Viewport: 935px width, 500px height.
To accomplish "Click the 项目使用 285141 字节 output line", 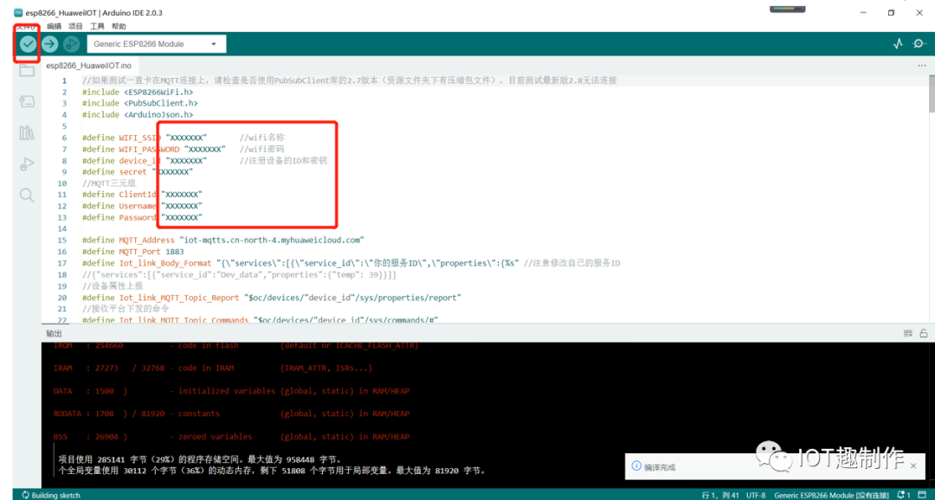I will click(200, 459).
